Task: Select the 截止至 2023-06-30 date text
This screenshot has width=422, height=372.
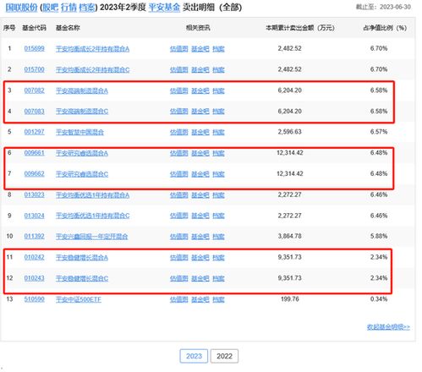Action: tap(383, 7)
